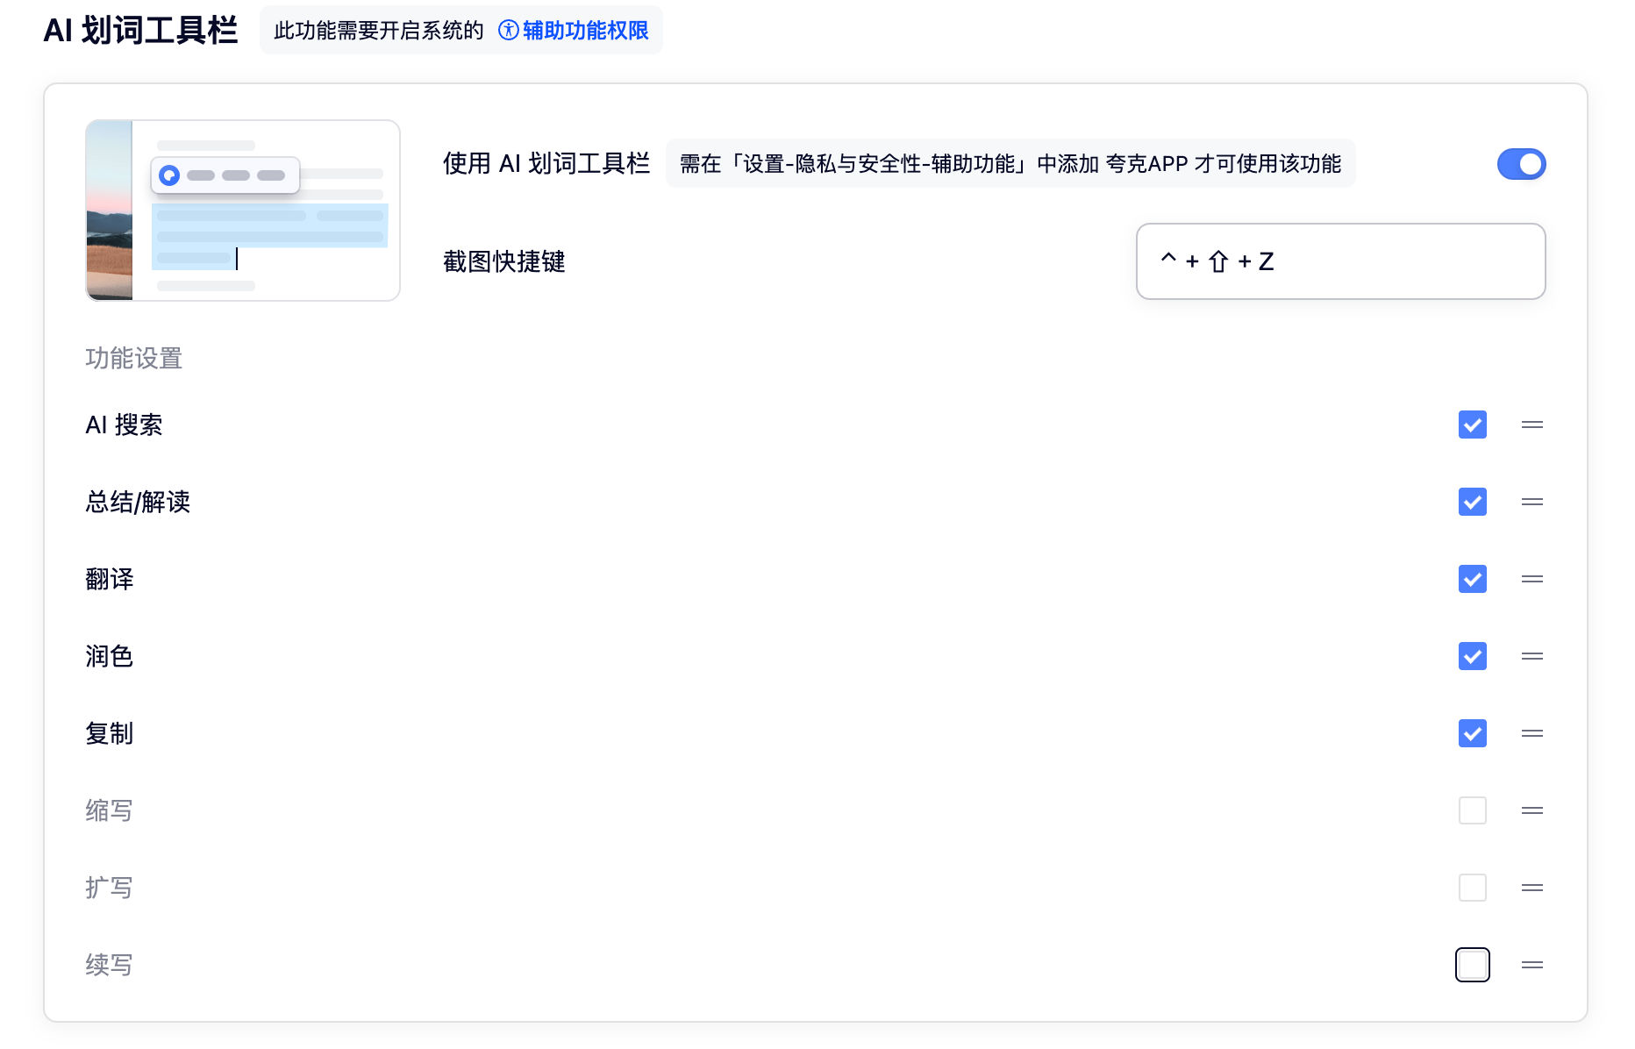Click the 翻译 row label
1635x1049 pixels.
pyautogui.click(x=110, y=580)
